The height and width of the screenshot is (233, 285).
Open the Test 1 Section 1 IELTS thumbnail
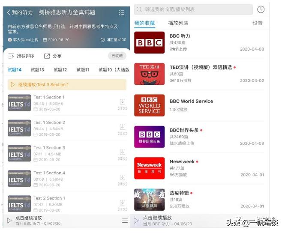point(19,103)
